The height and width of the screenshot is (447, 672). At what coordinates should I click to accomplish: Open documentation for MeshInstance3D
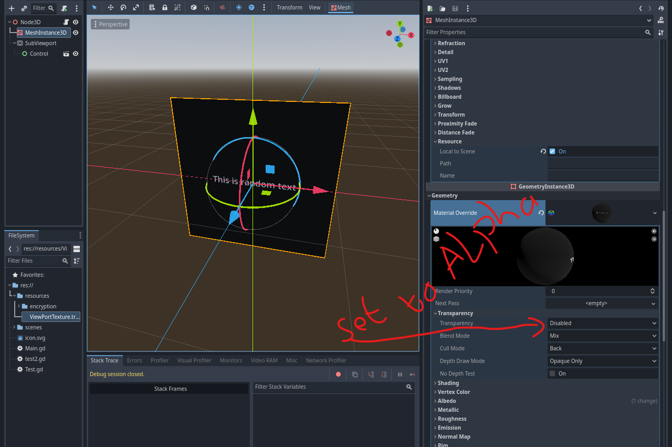click(x=661, y=20)
